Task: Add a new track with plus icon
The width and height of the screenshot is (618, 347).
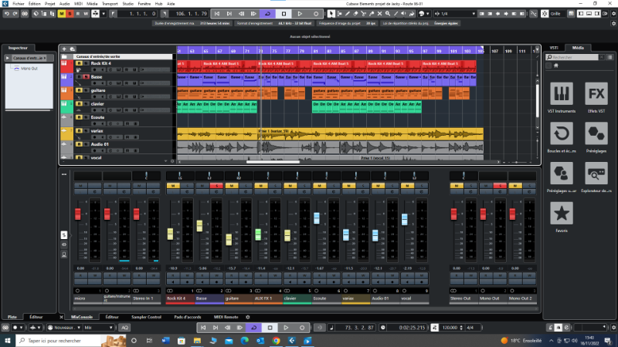Action: point(64,49)
